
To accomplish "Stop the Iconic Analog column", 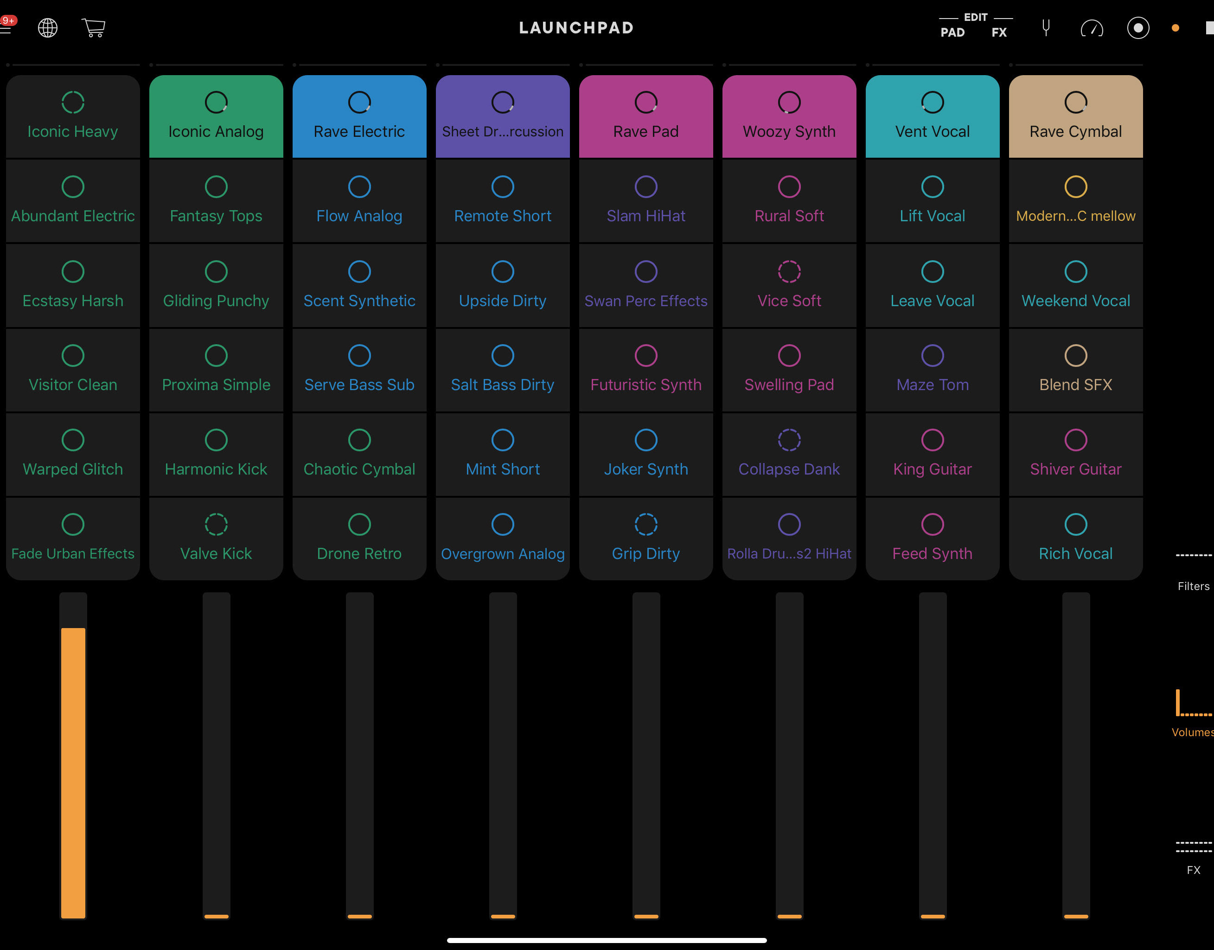I will click(x=216, y=116).
